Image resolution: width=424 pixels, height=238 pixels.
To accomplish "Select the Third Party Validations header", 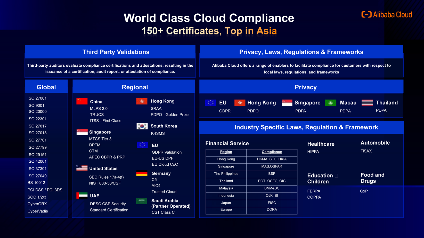I will tap(116, 52).
